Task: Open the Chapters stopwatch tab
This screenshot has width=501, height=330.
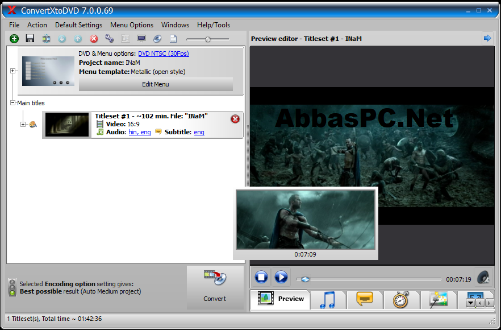Action: click(401, 300)
